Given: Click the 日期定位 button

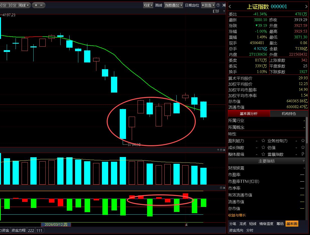Looking at the screenshot, I should click(192, 5).
